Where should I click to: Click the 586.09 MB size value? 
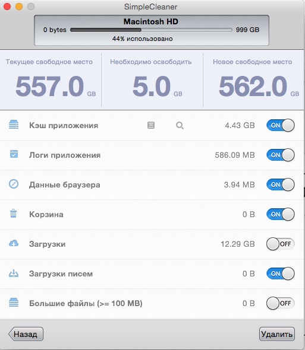[235, 155]
